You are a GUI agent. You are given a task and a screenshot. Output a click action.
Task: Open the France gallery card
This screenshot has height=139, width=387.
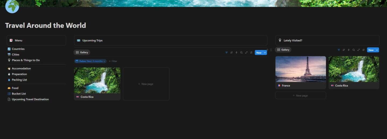tap(301, 72)
